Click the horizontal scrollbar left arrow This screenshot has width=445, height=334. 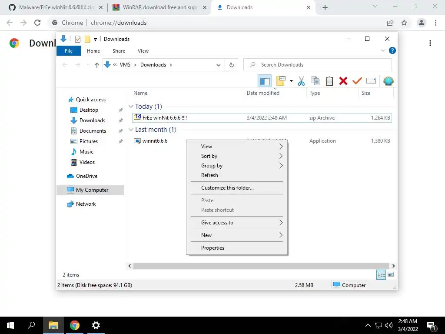tap(130, 266)
